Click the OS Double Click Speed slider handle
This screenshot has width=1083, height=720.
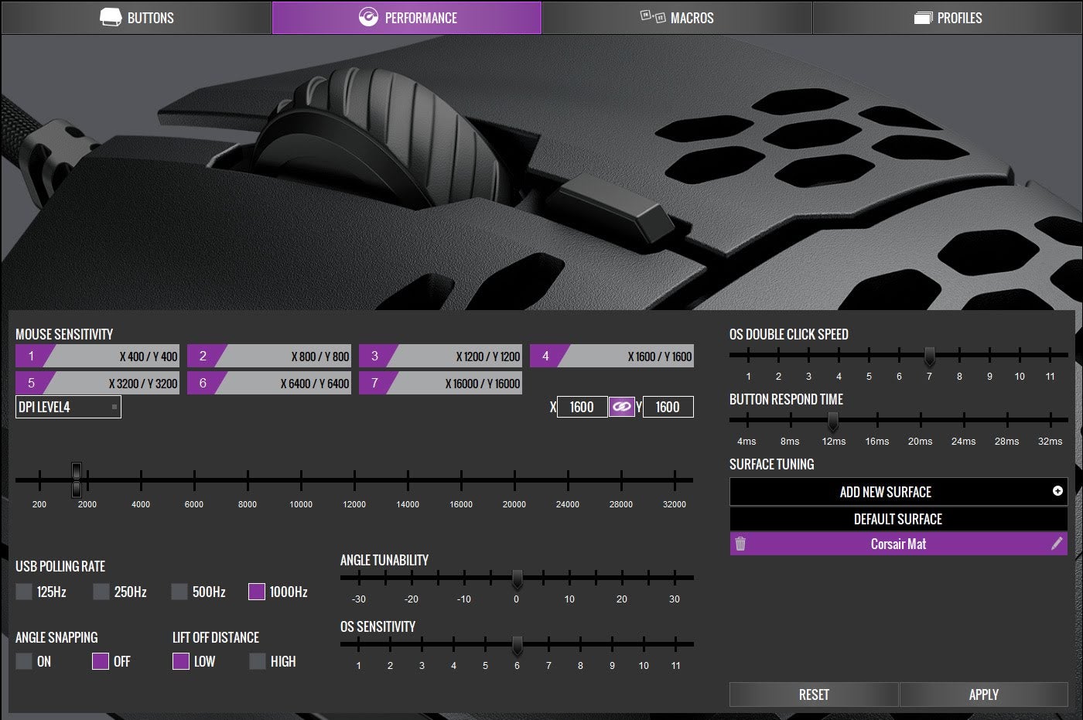929,356
